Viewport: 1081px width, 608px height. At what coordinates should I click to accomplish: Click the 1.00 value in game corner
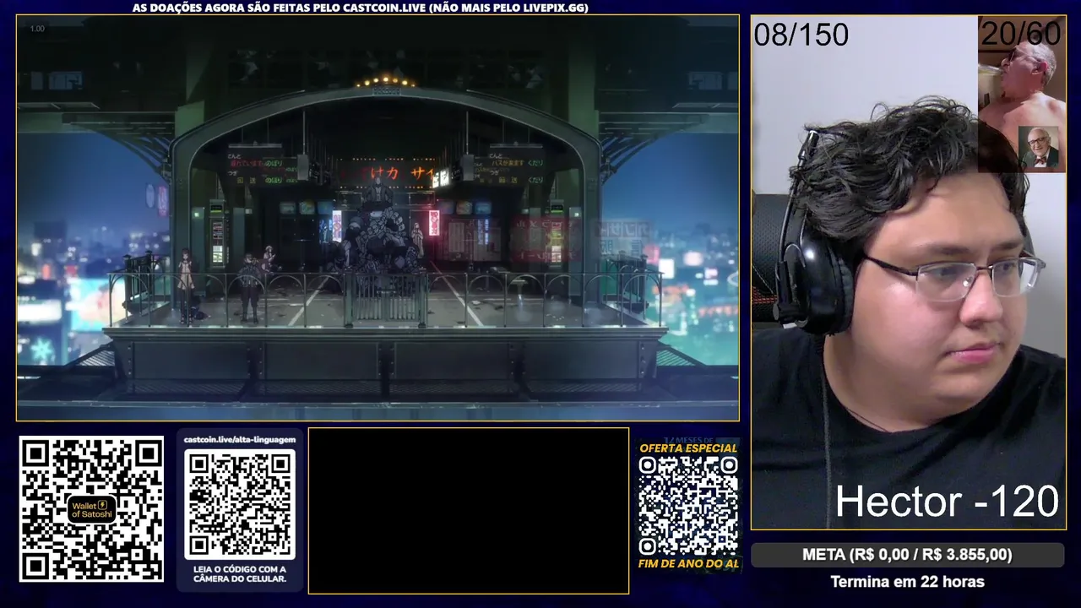pyautogui.click(x=37, y=29)
